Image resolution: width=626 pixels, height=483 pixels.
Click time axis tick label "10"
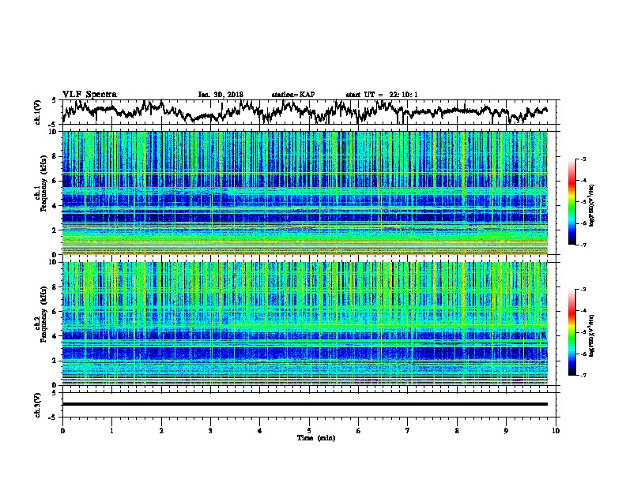556,431
